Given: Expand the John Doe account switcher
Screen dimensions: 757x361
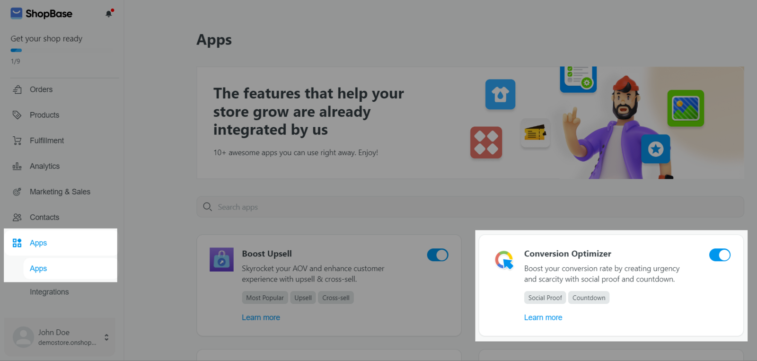Looking at the screenshot, I should [x=106, y=337].
